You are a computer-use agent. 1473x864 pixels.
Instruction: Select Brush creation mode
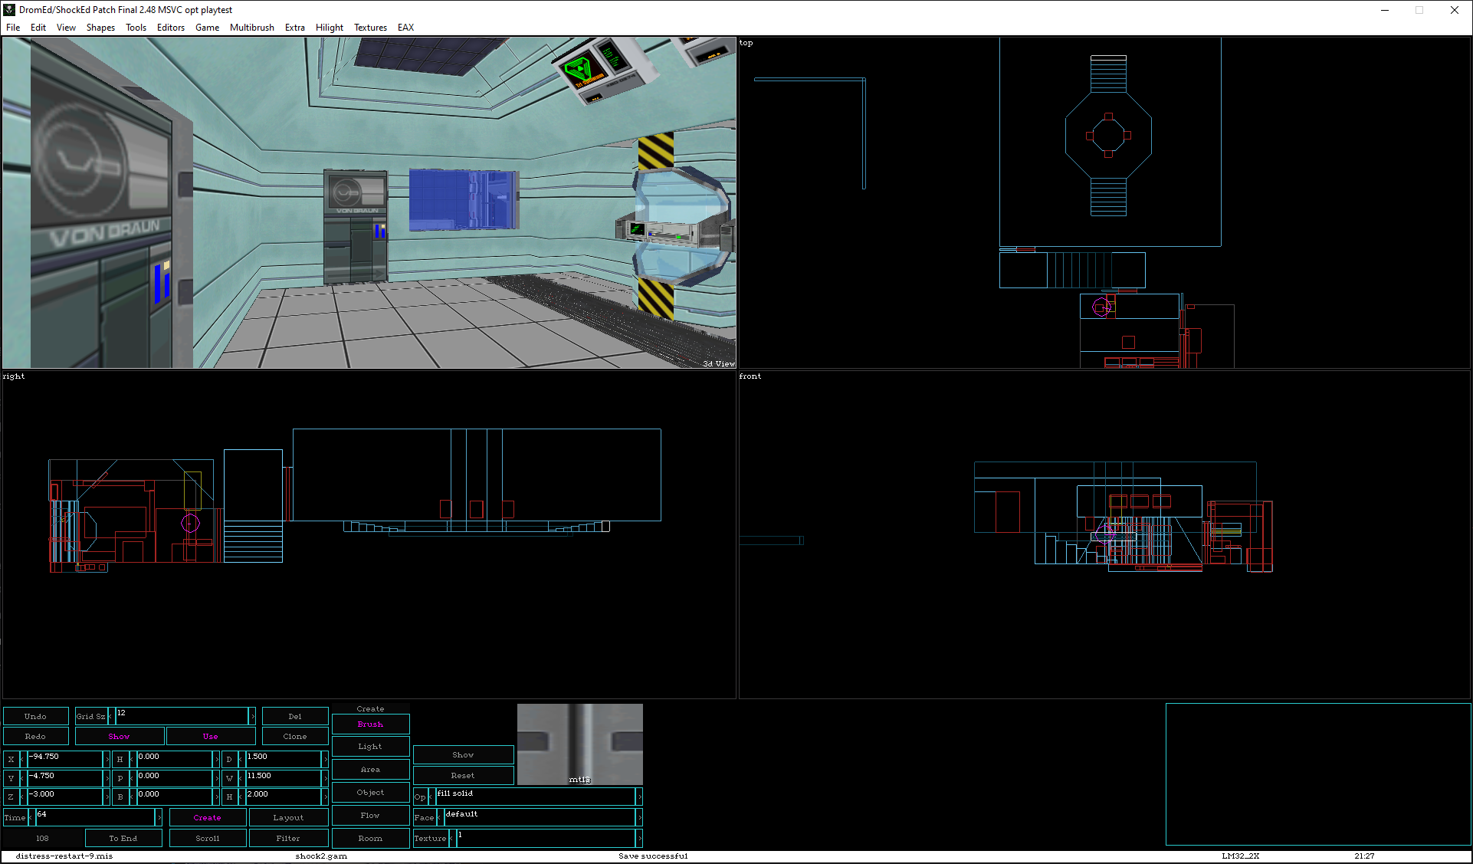pyautogui.click(x=370, y=724)
